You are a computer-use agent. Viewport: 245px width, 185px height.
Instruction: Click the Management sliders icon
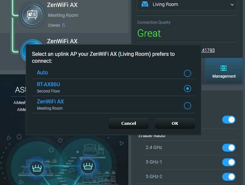[224, 68]
